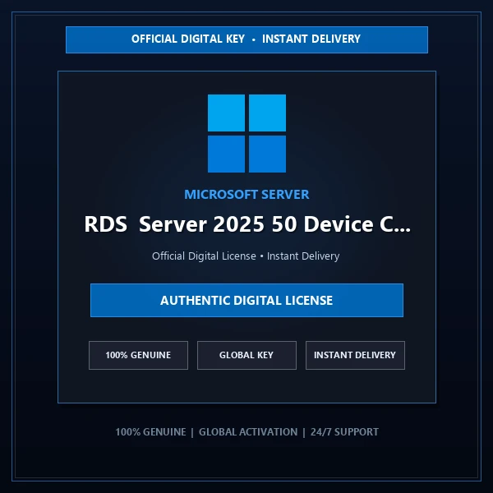Select the Global Key badge
Screen dimensions: 493x493
[246, 355]
